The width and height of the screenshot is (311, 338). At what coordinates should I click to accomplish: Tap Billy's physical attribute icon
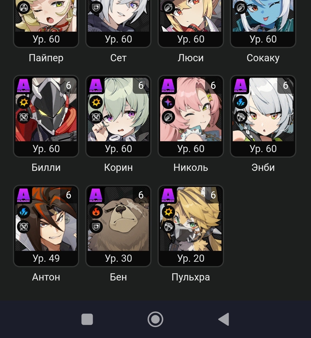tap(24, 102)
